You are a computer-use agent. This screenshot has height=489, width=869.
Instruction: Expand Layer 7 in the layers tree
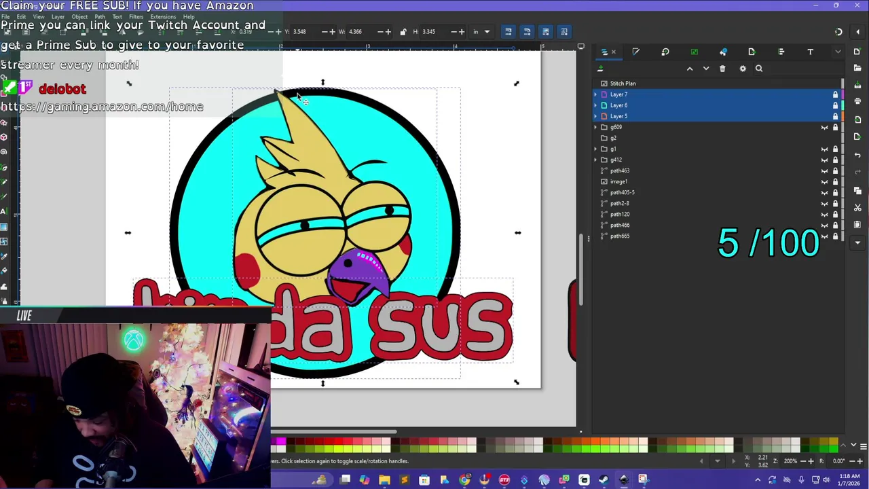click(x=596, y=94)
